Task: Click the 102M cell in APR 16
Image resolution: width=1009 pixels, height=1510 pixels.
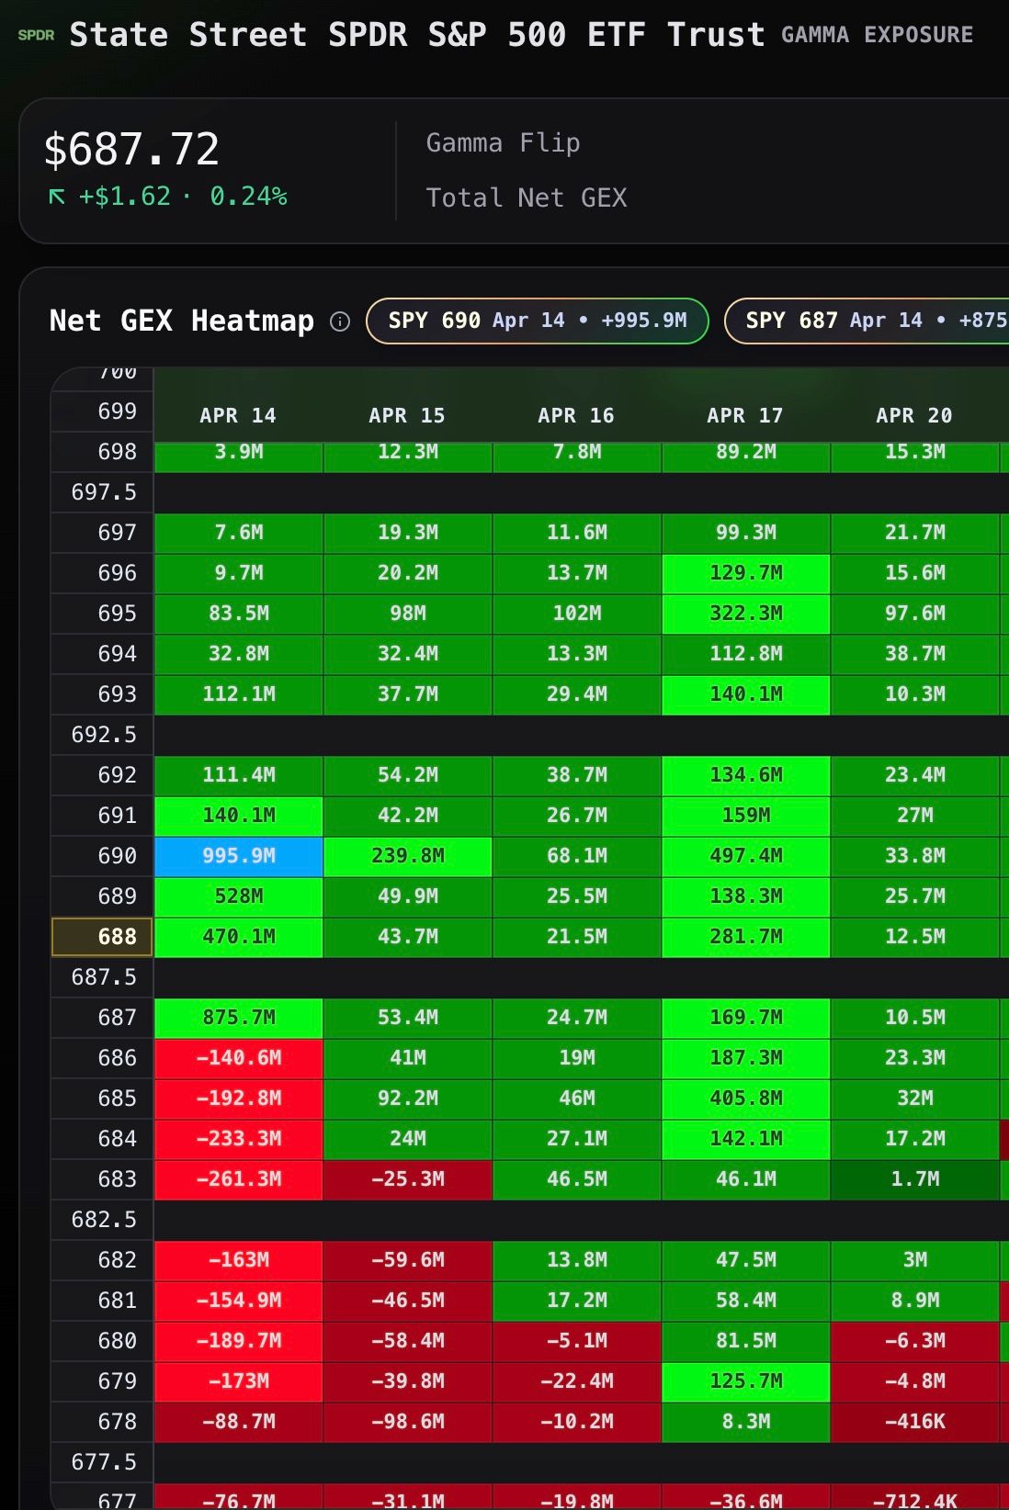Action: pos(577,614)
